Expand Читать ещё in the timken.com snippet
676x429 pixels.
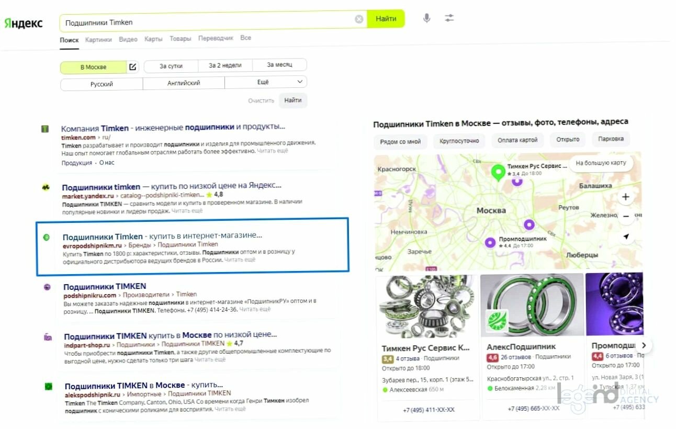[272, 151]
